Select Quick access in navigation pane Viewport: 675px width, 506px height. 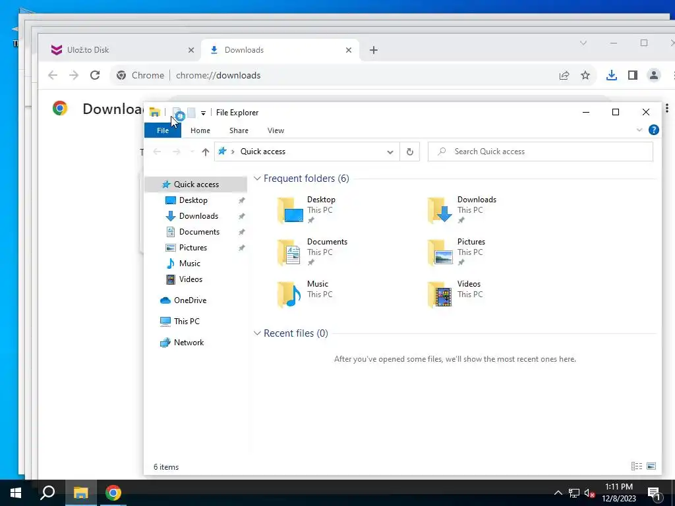pyautogui.click(x=196, y=184)
